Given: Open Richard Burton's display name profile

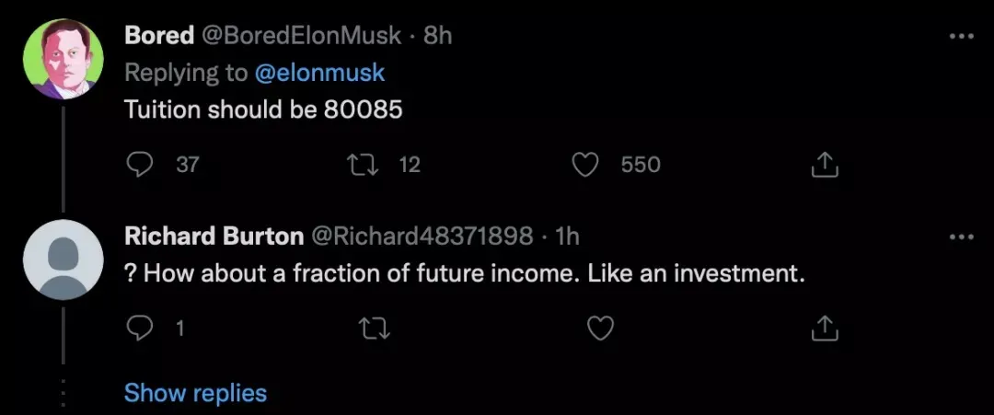Looking at the screenshot, I should [214, 236].
